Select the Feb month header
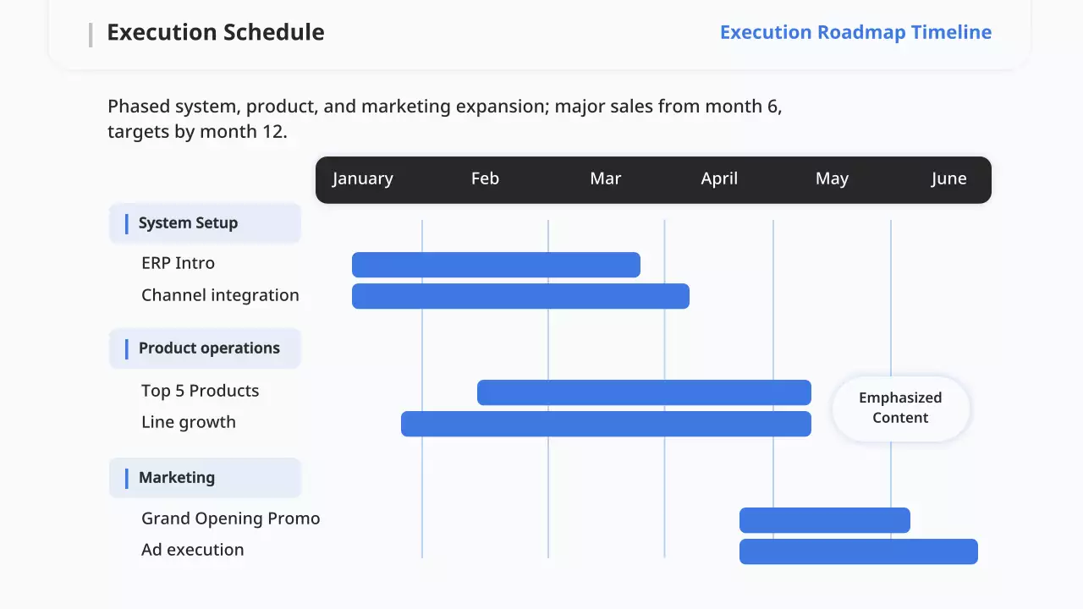Image resolution: width=1083 pixels, height=609 pixels. [485, 178]
